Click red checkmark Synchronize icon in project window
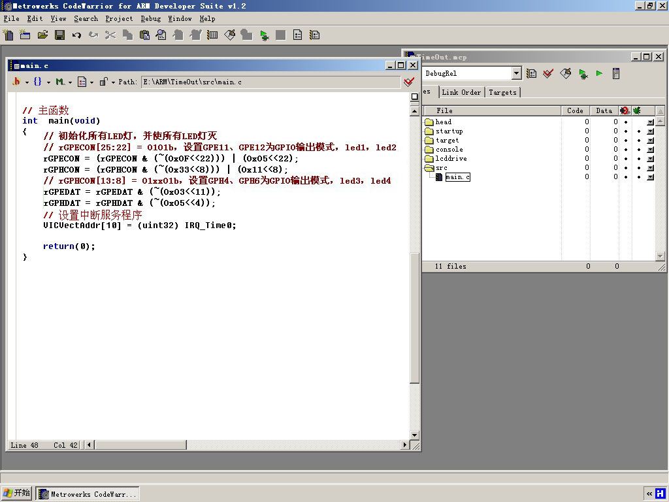 point(548,73)
